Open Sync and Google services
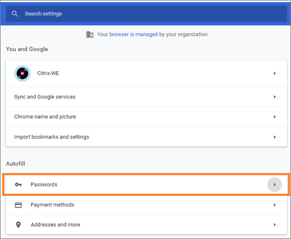Viewport: 291px width, 239px height. point(147,97)
